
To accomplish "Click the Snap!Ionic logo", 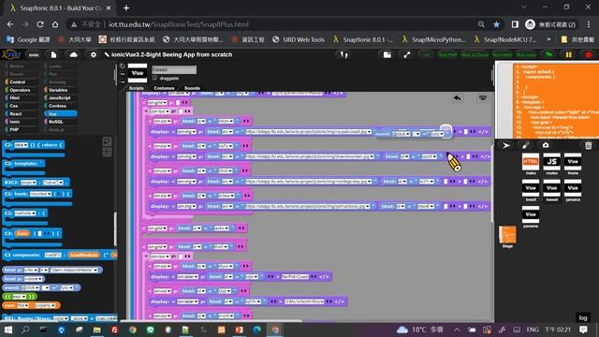I will click(10, 54).
